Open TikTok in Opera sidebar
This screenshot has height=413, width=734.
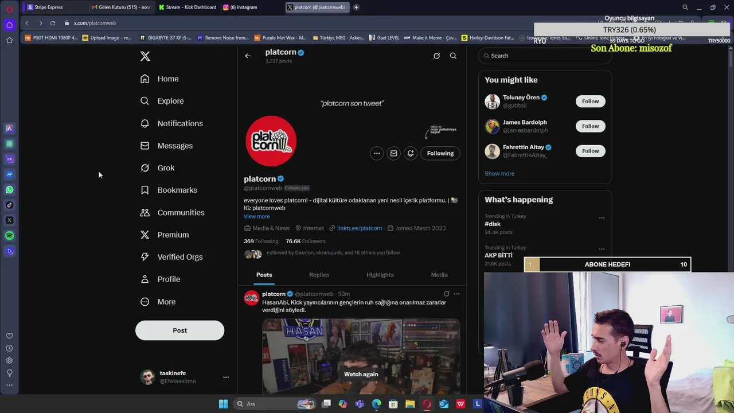click(x=9, y=205)
